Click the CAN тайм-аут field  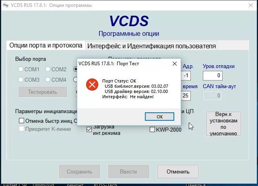[213, 96]
